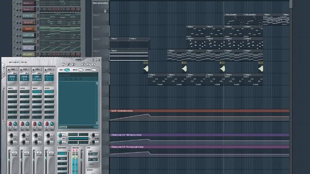Click the teal pan knob on the first mixer strip
310x174 pixels.
[15, 124]
